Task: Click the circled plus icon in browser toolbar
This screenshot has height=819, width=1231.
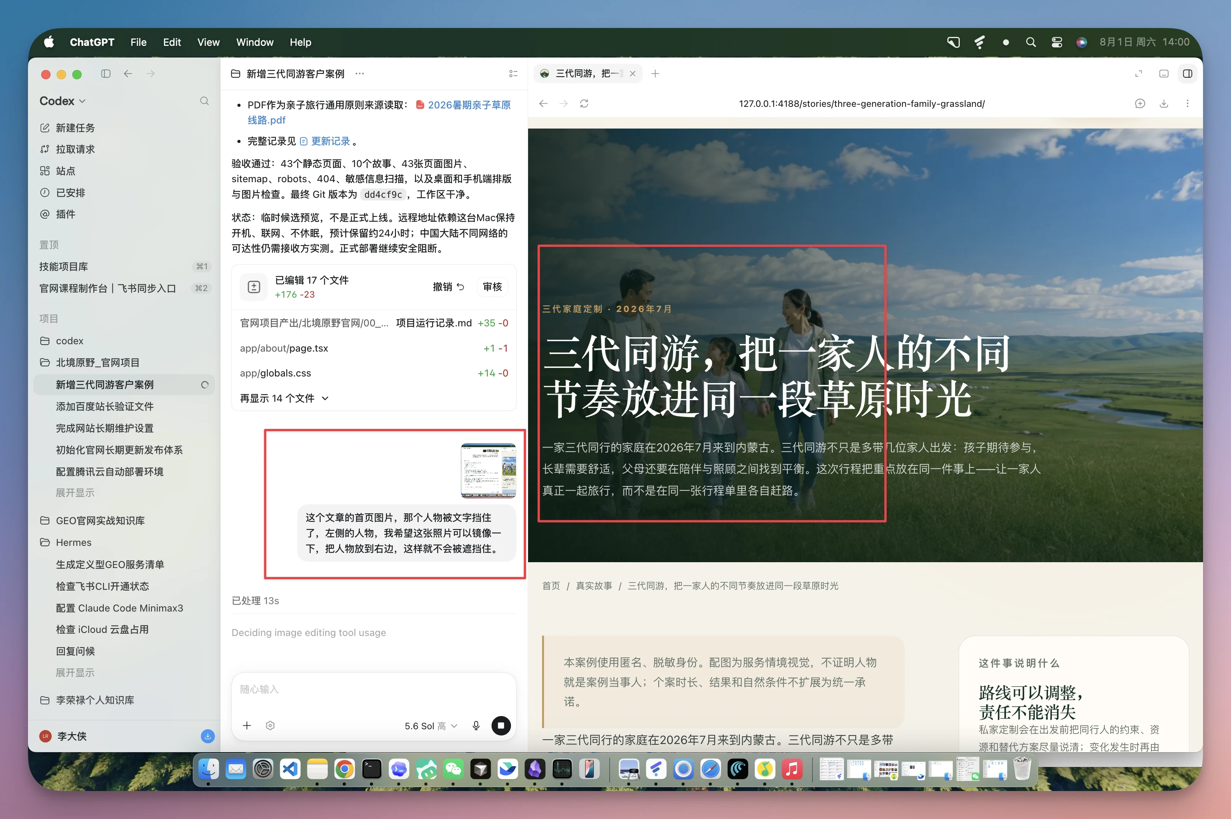Action: [x=1140, y=103]
